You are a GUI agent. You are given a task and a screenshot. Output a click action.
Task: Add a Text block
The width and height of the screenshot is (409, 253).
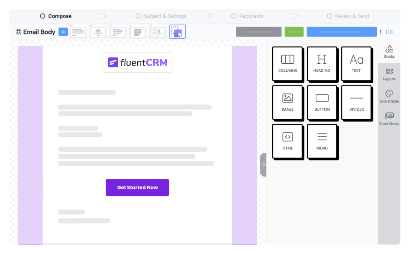[x=356, y=64]
